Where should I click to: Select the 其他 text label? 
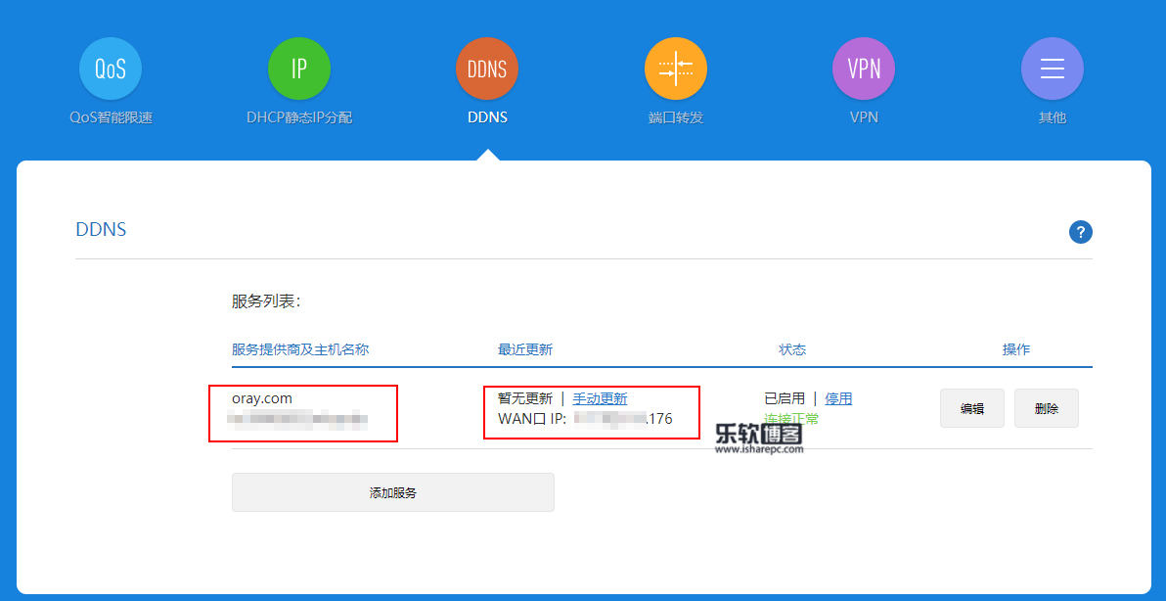1052,117
